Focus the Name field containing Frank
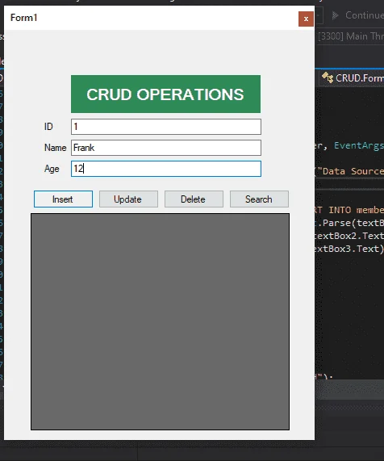This screenshot has height=461, width=384. click(x=166, y=148)
